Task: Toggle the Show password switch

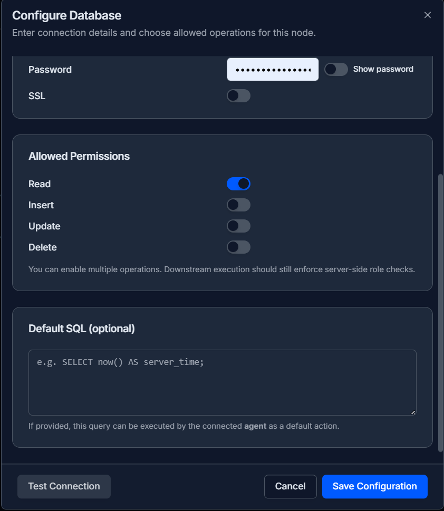Action: 336,69
